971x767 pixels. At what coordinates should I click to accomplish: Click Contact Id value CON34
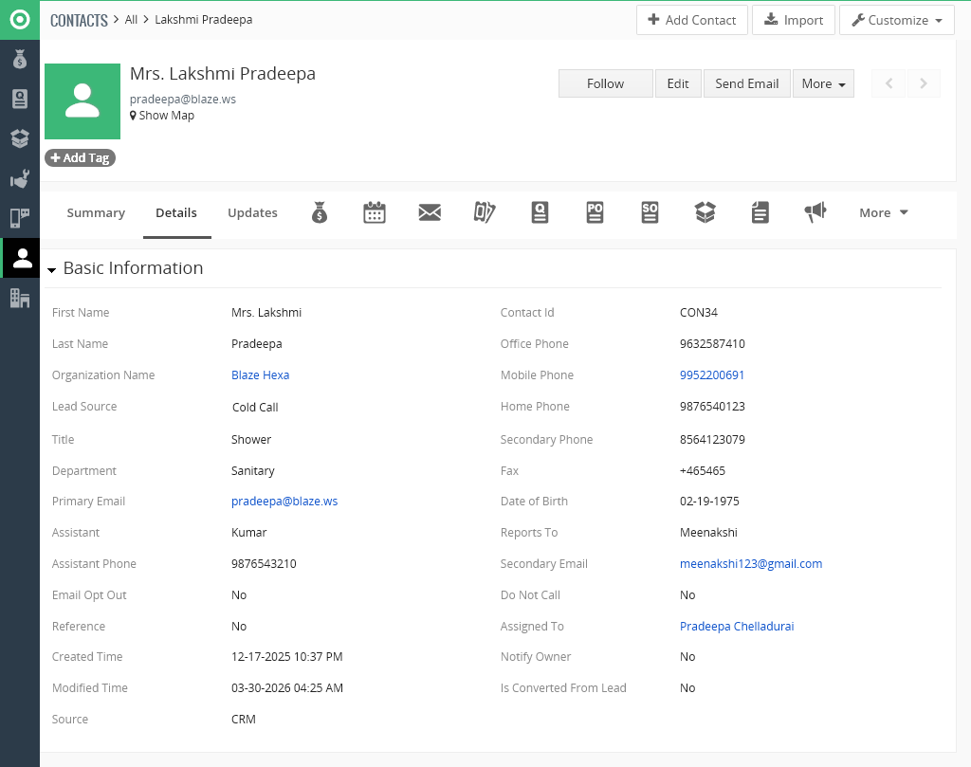[699, 313]
